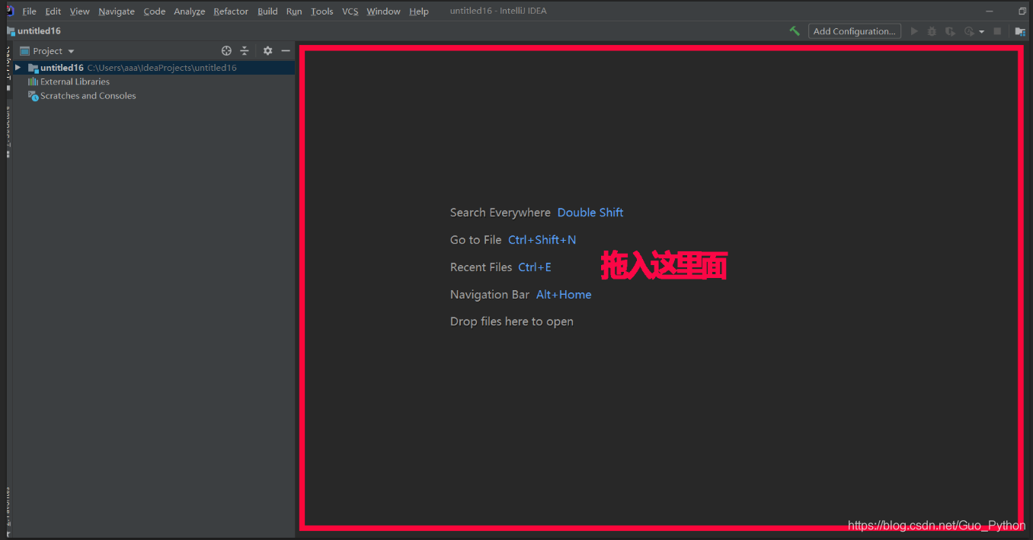Open the VCS menu
This screenshot has width=1033, height=540.
coord(350,11)
